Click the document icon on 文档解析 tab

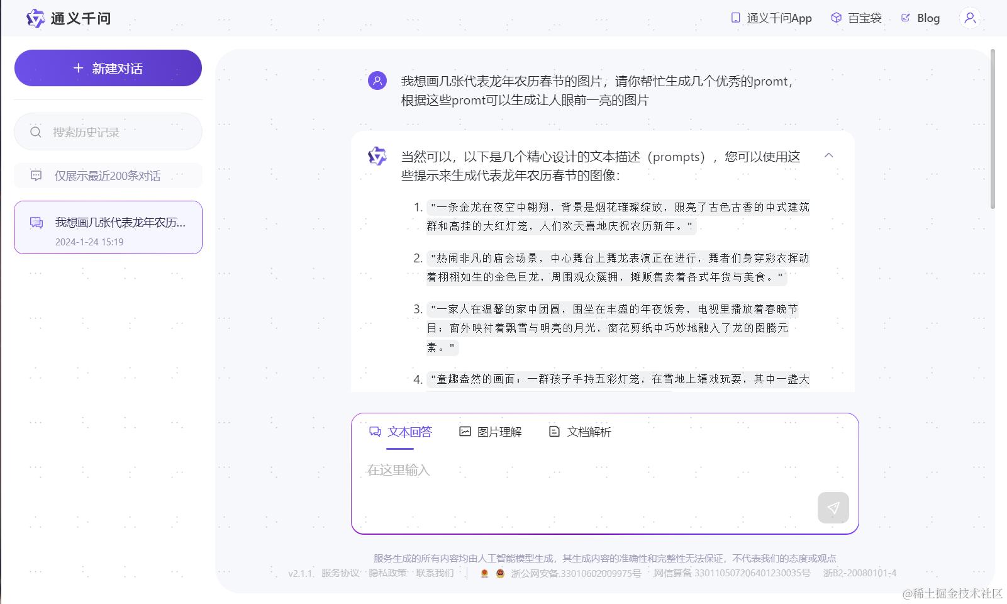[554, 431]
